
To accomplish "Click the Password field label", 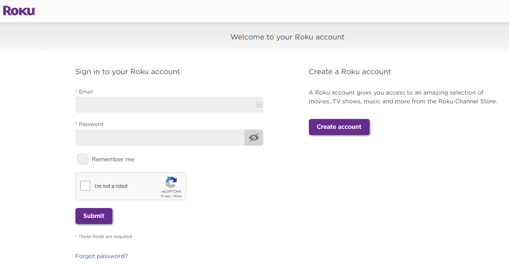I will click(x=89, y=124).
